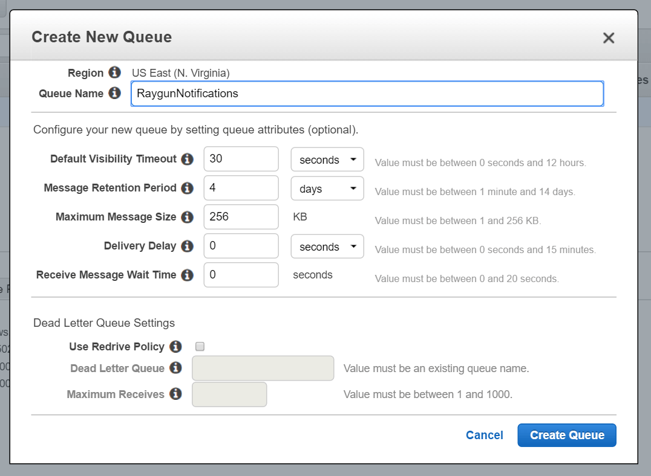Click the Use Redrive Policy info icon

click(175, 347)
